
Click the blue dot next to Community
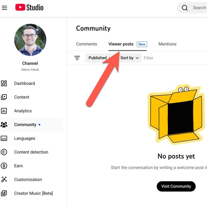pyautogui.click(x=39, y=124)
